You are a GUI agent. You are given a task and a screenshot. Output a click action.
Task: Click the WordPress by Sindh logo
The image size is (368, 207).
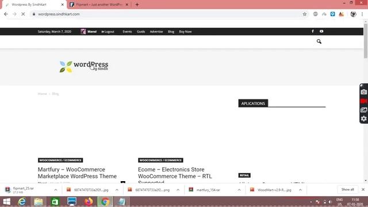coord(84,67)
